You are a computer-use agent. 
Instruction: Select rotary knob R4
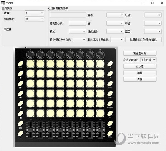coord(60,55)
